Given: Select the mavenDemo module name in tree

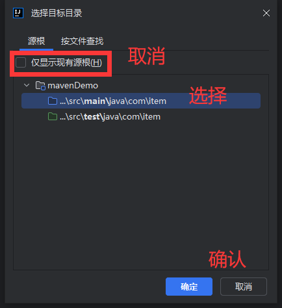Looking at the screenshot, I should [x=73, y=86].
